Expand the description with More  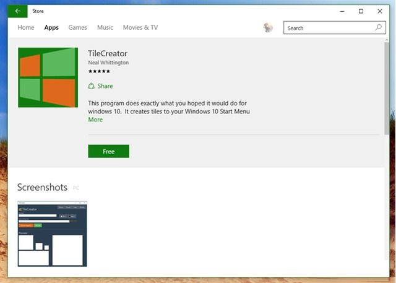coord(95,120)
